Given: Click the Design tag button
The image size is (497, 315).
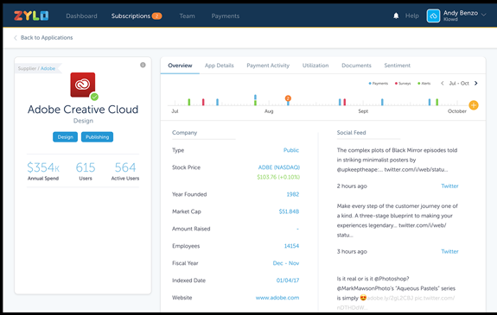Looking at the screenshot, I should pos(66,136).
